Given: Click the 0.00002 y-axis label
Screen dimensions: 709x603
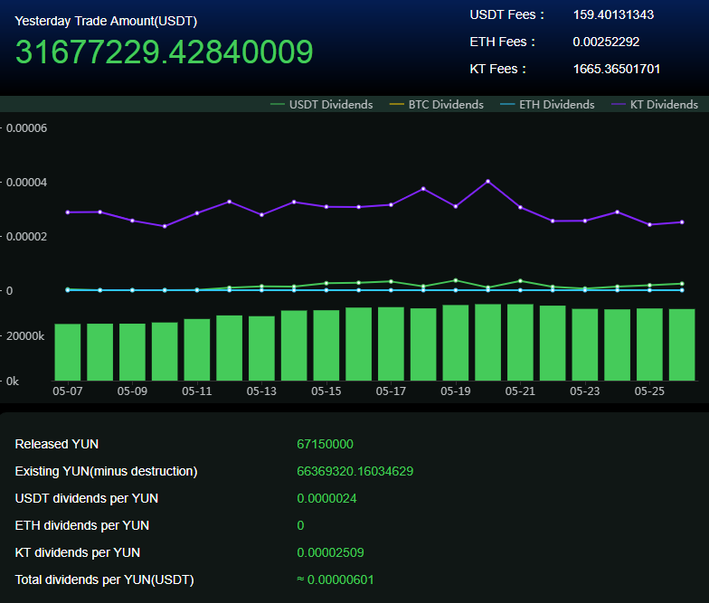Looking at the screenshot, I should point(26,237).
